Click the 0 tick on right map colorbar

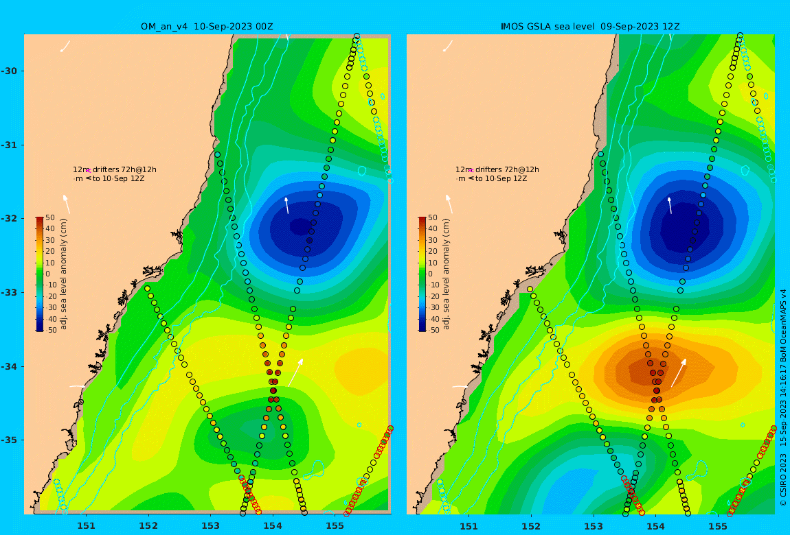click(x=431, y=274)
